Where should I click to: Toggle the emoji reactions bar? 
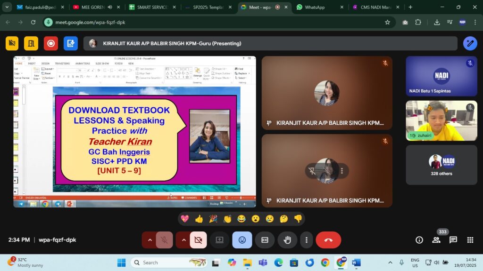point(242,240)
